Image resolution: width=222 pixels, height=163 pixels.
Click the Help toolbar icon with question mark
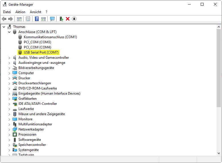click(37, 19)
